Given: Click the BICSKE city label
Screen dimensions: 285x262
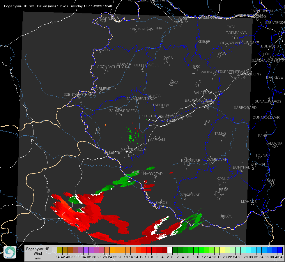Looking at the screenshot, I should (252, 43).
